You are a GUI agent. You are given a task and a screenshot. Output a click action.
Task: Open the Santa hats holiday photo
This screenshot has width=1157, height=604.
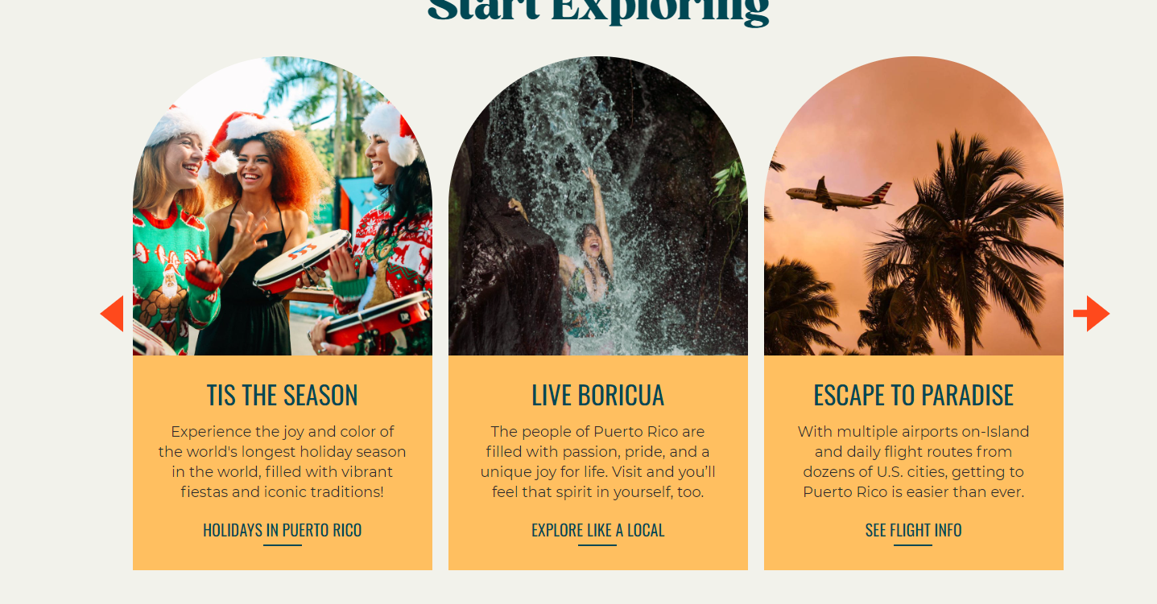point(283,206)
